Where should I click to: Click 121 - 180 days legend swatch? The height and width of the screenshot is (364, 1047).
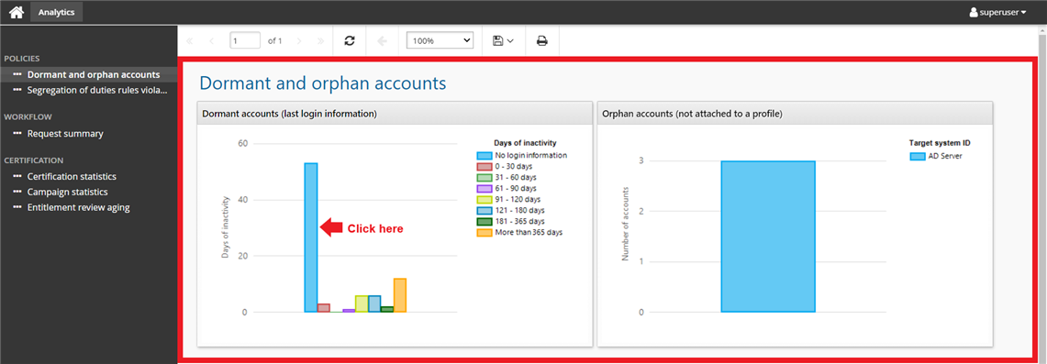[485, 211]
